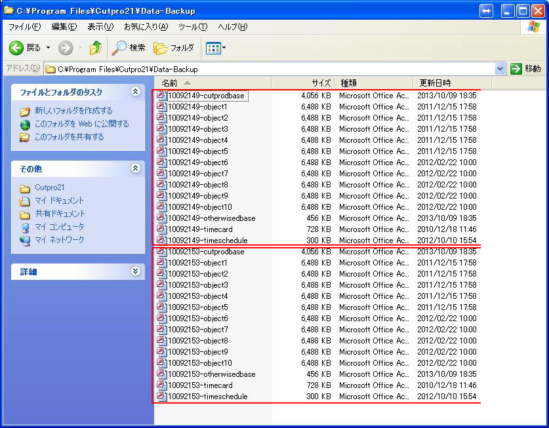Image resolution: width=549 pixels, height=428 pixels.
Task: Open the ツール(T) menu
Action: click(193, 27)
